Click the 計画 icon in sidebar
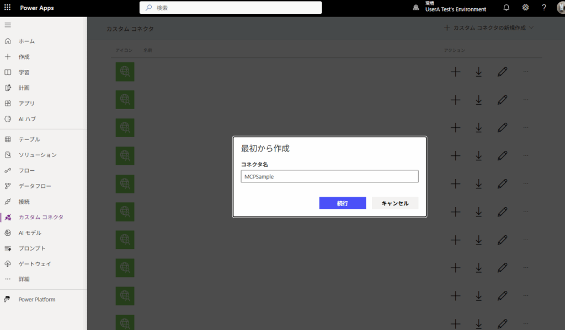Screen dimensions: 565x330 8,88
